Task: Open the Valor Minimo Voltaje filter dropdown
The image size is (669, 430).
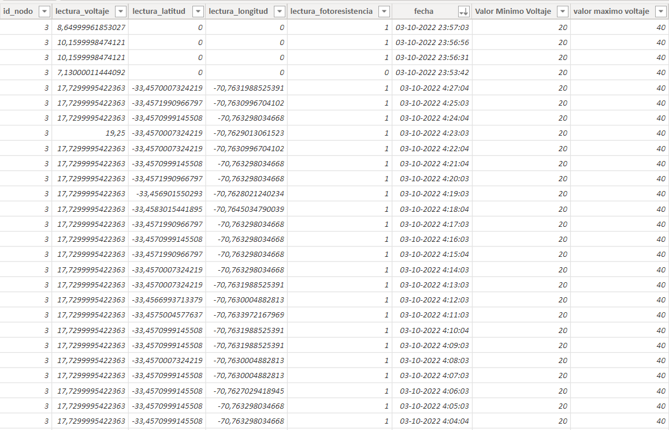Action: [x=563, y=12]
